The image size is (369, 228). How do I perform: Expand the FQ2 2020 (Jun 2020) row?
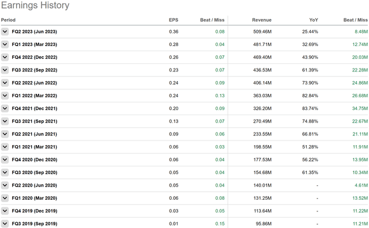click(5, 185)
